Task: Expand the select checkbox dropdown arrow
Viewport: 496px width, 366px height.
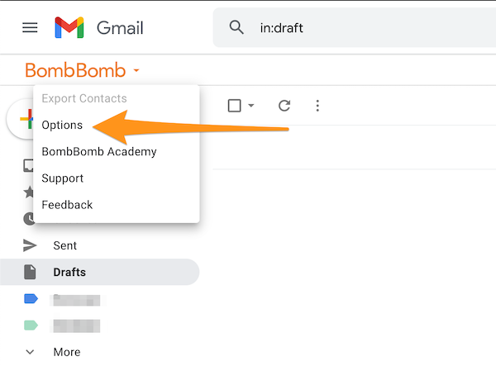Action: tap(251, 105)
